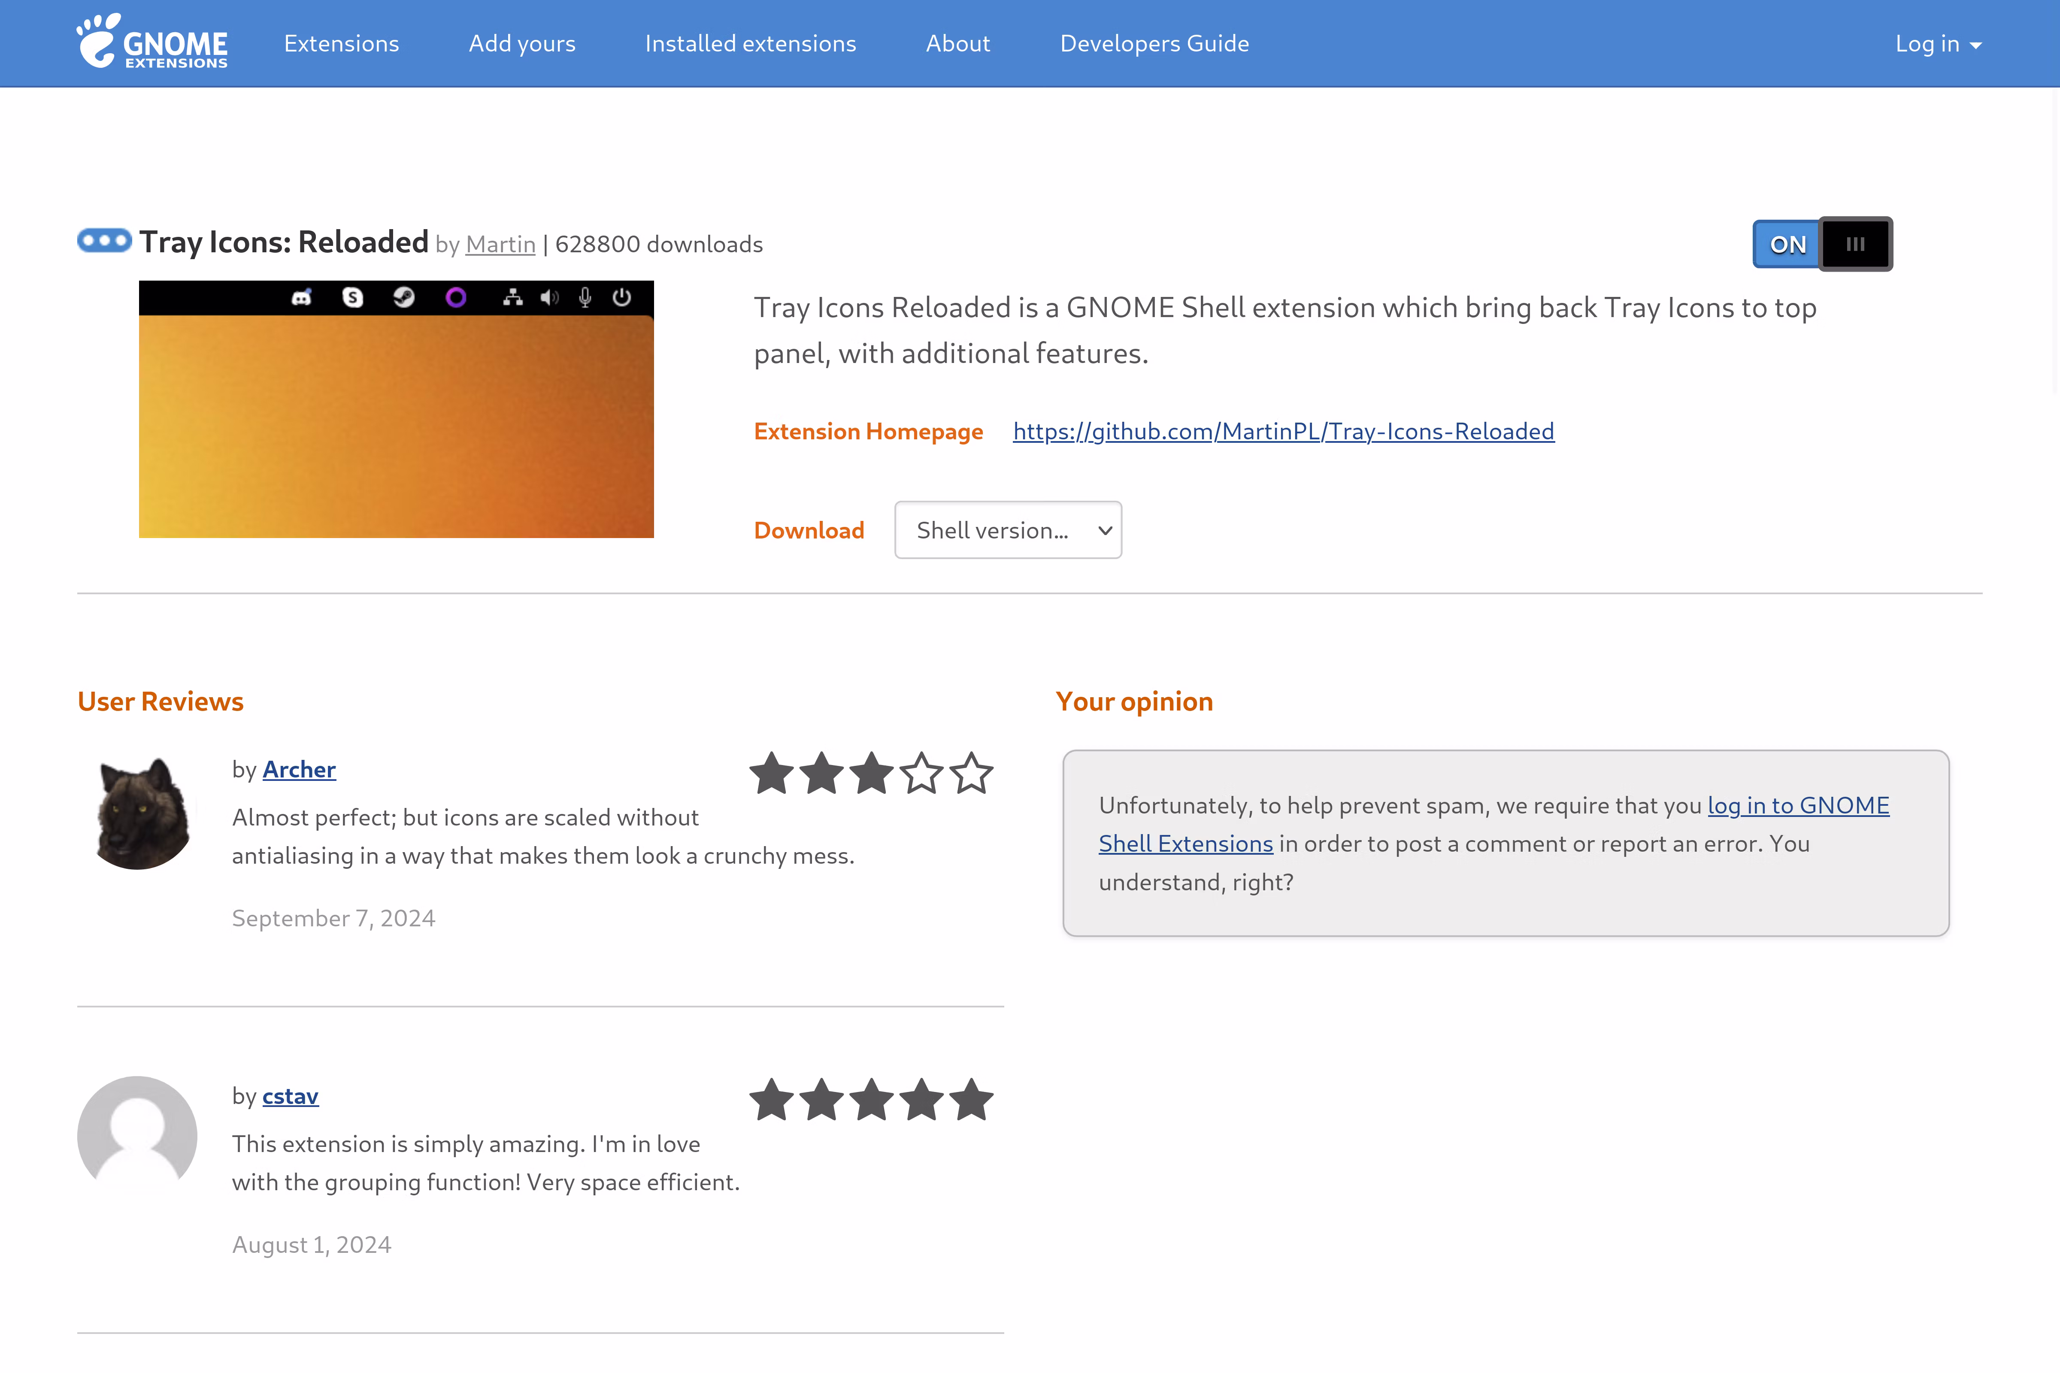Image resolution: width=2060 pixels, height=1373 pixels.
Task: Click the Tray Icons Reloaded extension icon
Action: click(104, 240)
